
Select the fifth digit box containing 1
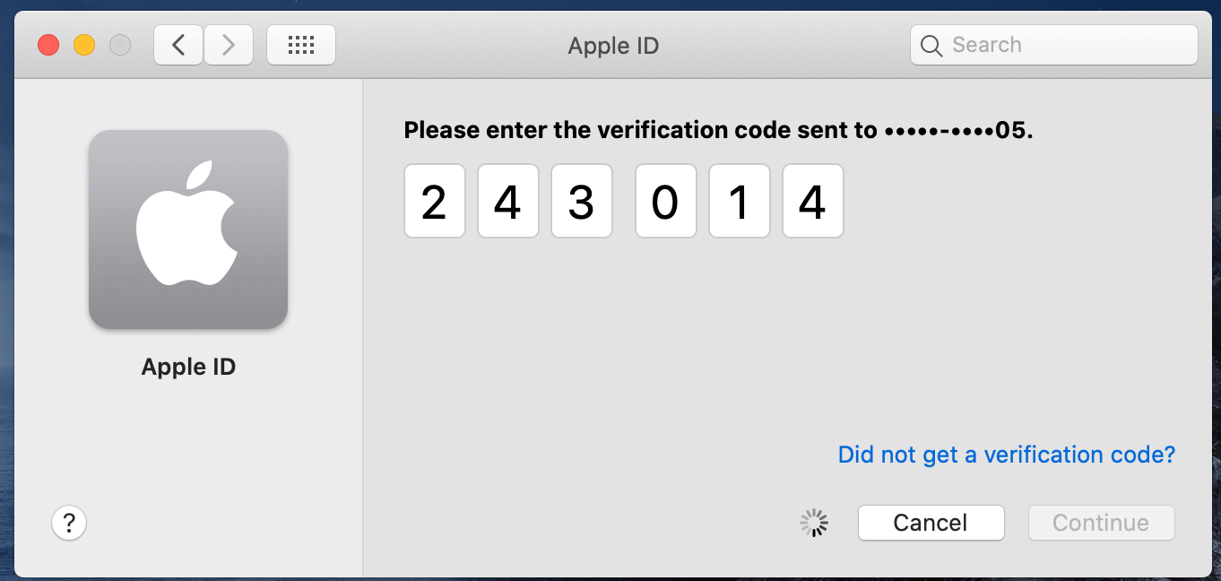(x=740, y=201)
